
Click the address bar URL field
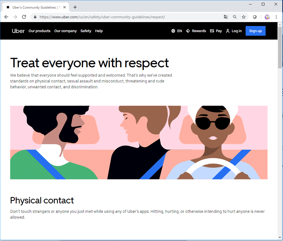coord(126,17)
